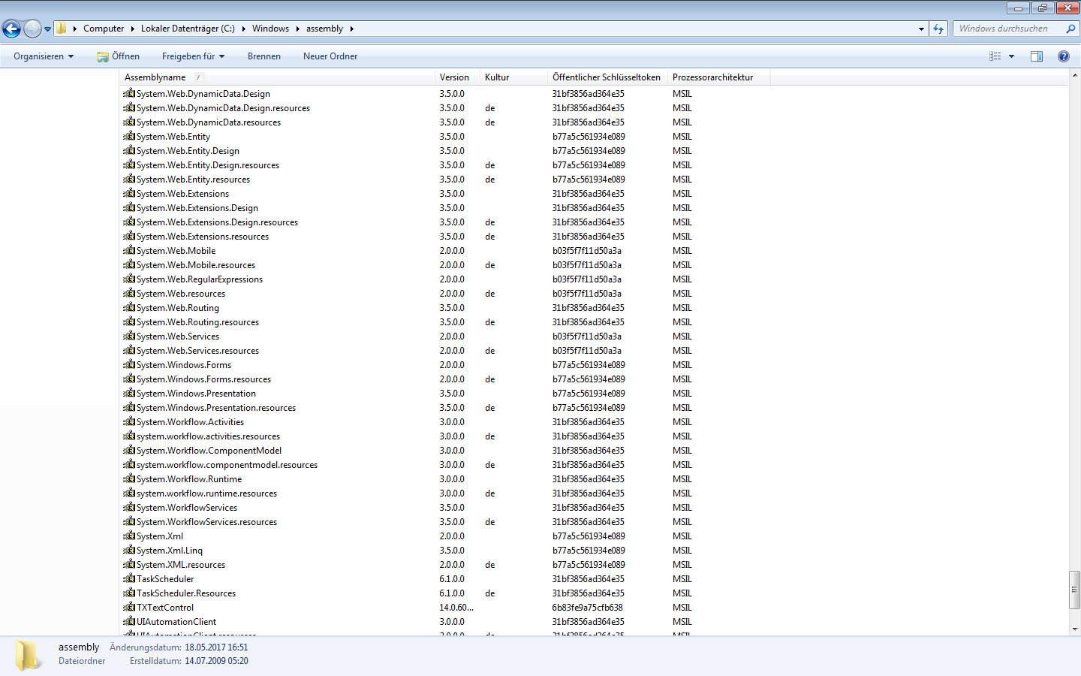Open the view options dropdown arrow
This screenshot has height=676, width=1081.
[x=1011, y=56]
